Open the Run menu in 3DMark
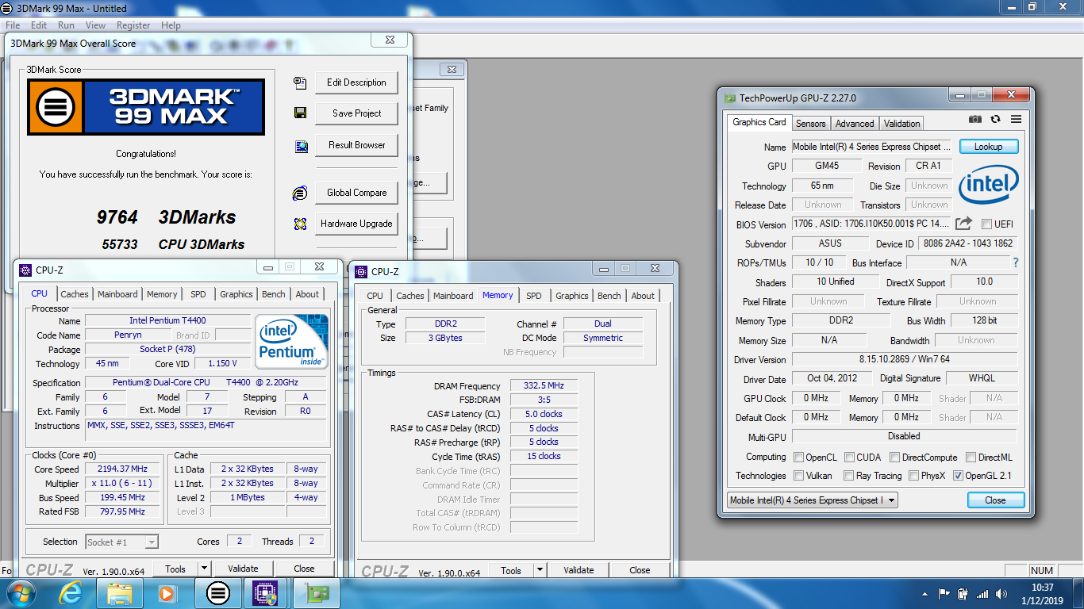 66,25
